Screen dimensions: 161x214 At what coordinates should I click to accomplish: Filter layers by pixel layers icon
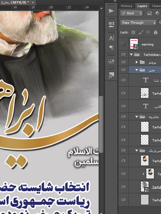click(x=149, y=13)
